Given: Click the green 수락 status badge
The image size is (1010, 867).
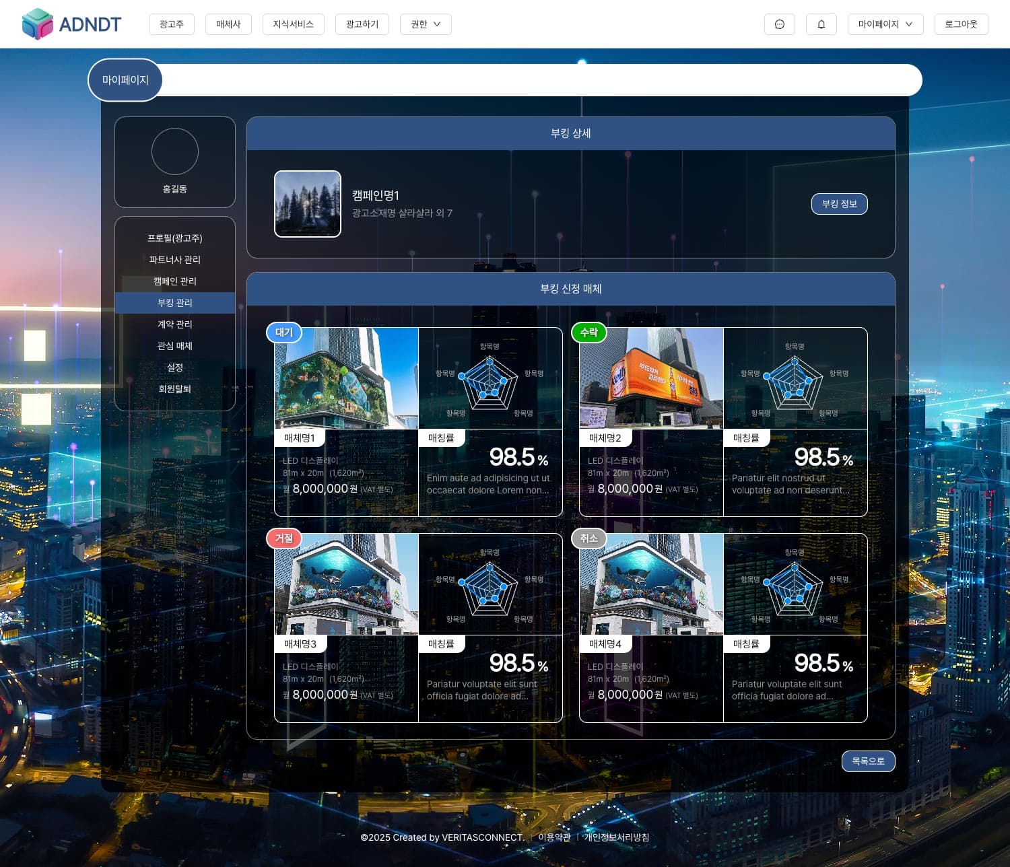Looking at the screenshot, I should (x=588, y=333).
